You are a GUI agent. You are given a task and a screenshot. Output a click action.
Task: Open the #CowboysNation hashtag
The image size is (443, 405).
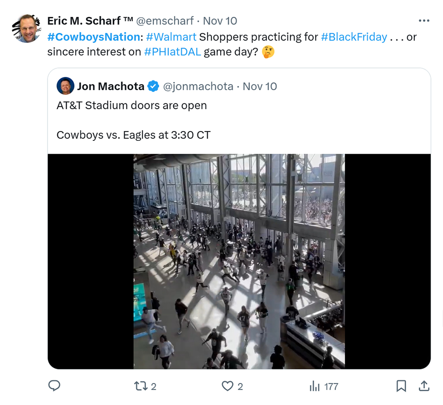(x=94, y=37)
